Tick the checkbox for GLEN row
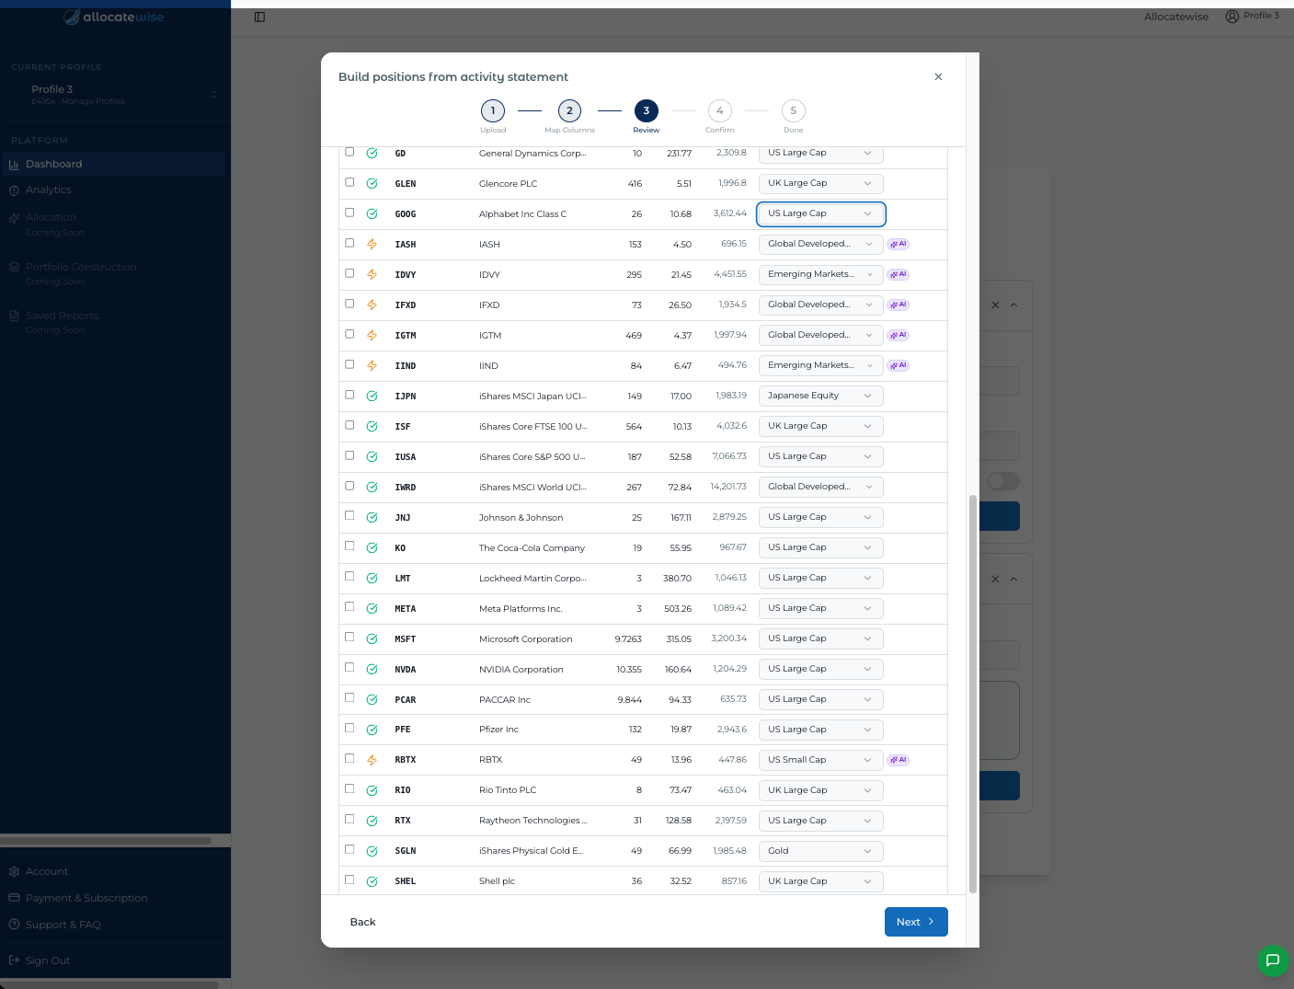 click(349, 182)
